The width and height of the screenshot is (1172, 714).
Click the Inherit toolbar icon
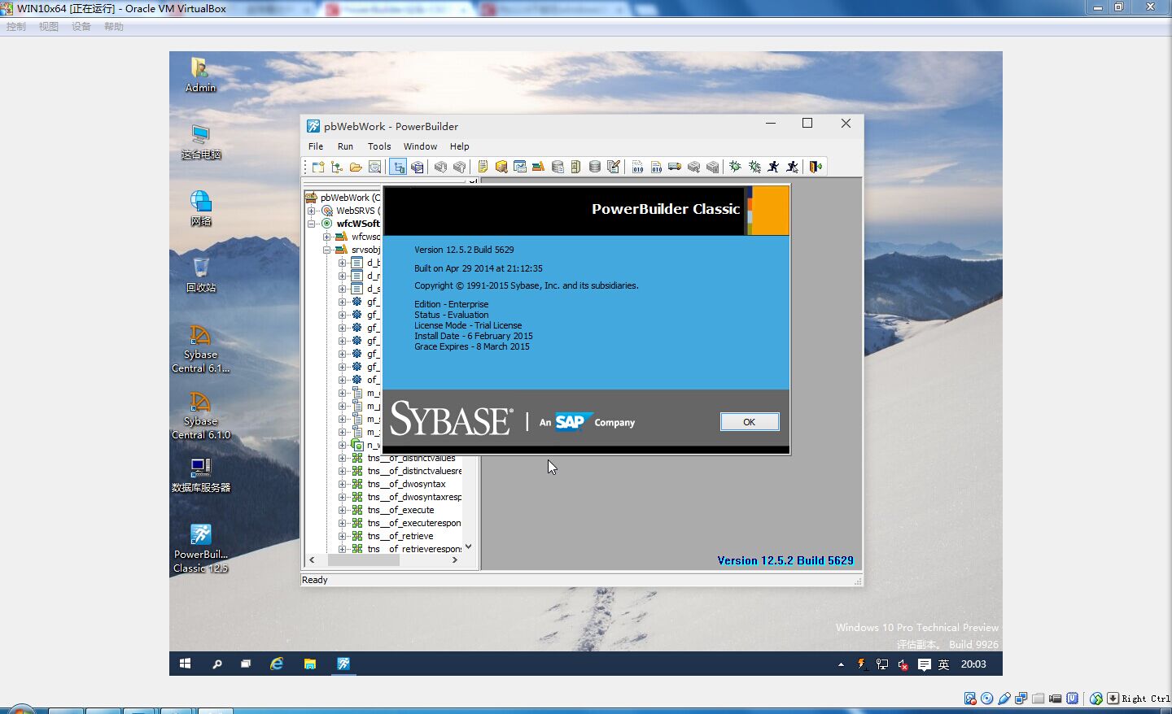coord(337,167)
